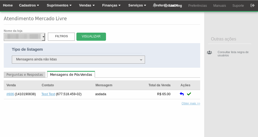258x137 pixels.
Task: Open the Manuais link
Action: 220,6
